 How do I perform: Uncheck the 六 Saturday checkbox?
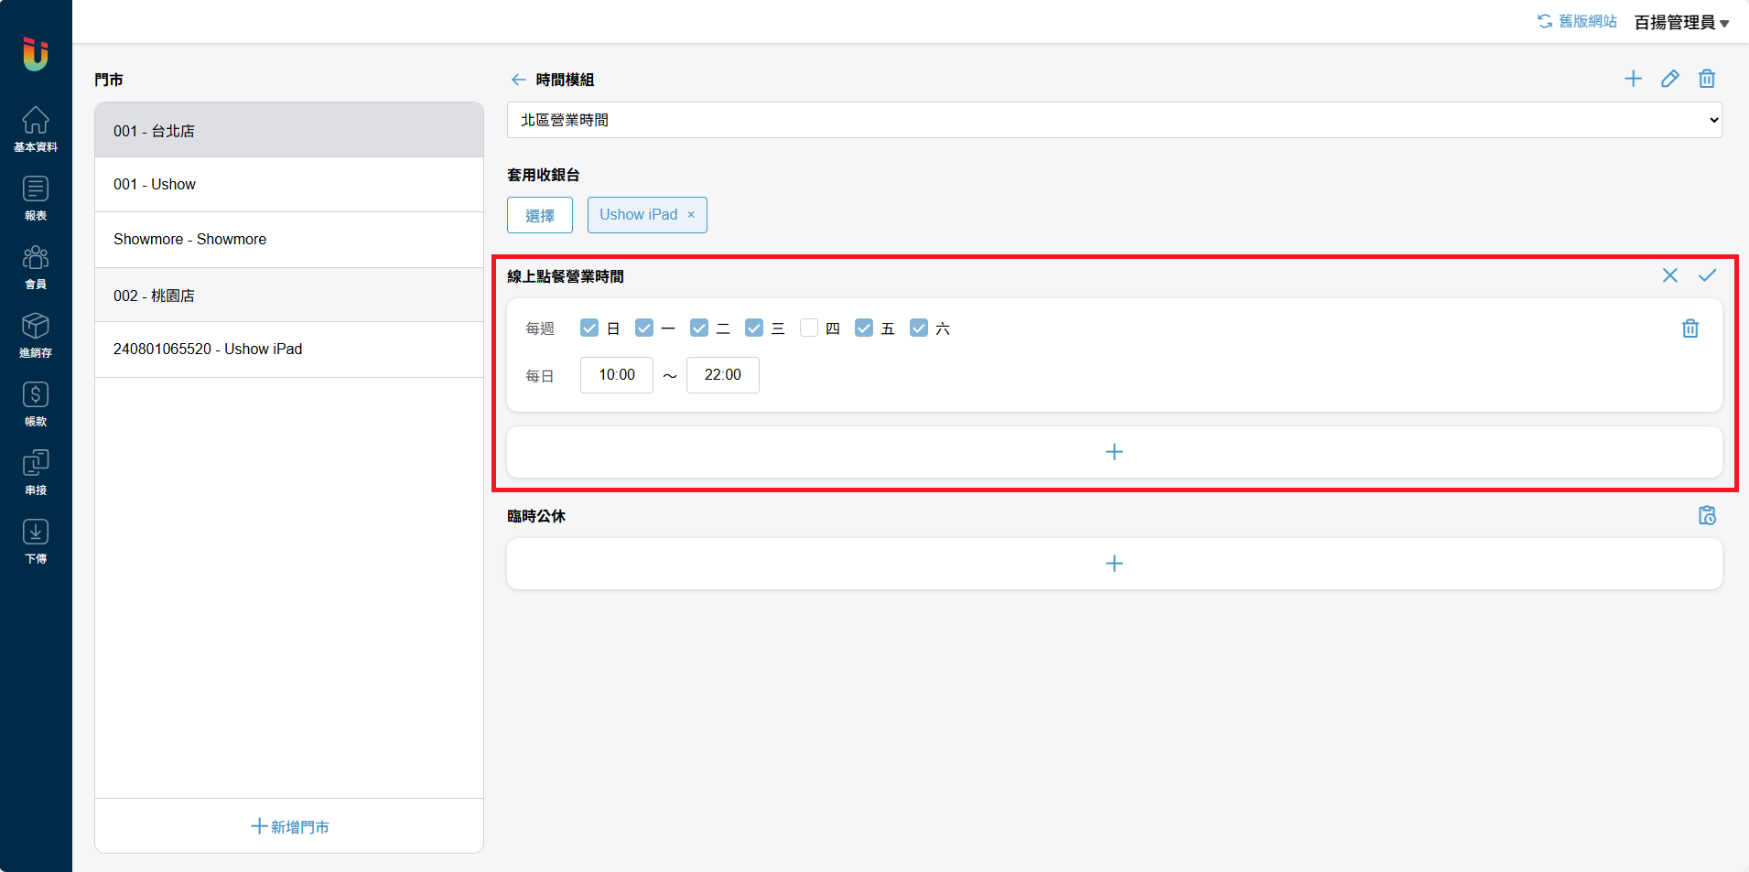click(919, 328)
